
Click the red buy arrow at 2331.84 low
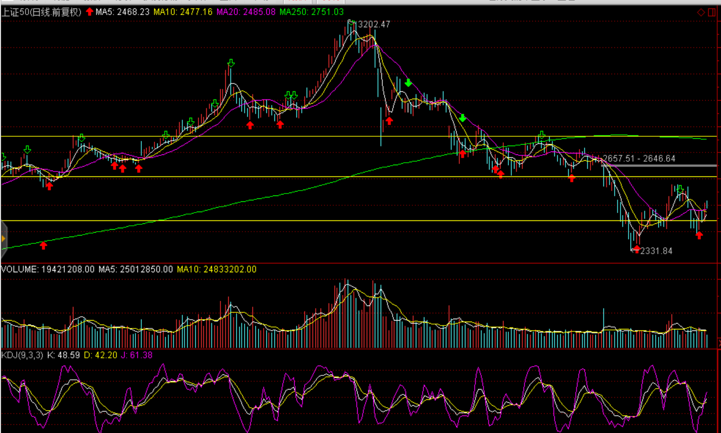click(636, 249)
